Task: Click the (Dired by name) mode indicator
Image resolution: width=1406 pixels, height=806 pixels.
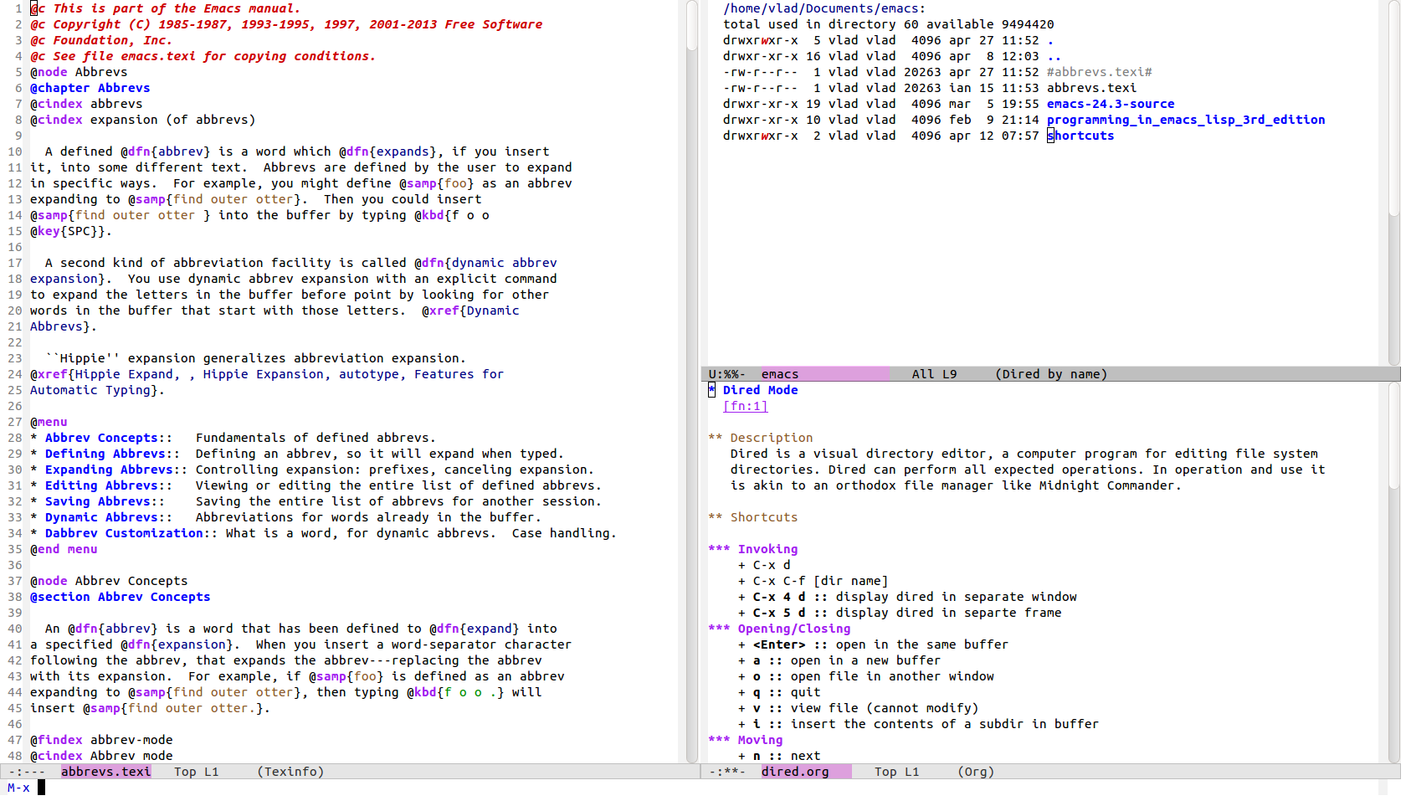Action: pyautogui.click(x=1051, y=374)
